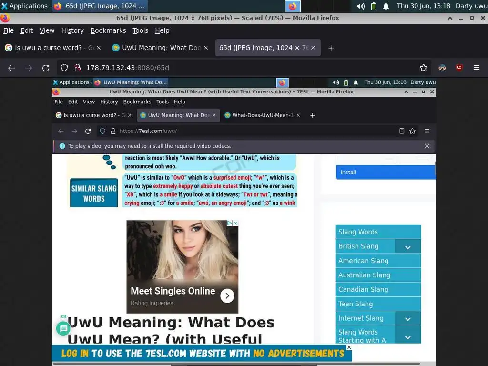Viewport: 488px width, 366px height.
Task: Close the 'LOG IN TO USE' banner
Action: click(x=349, y=347)
